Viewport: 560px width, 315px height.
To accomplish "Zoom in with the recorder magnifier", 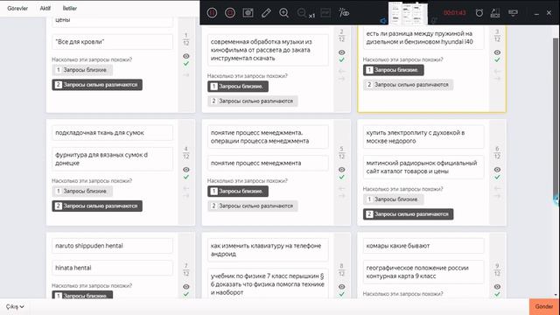I will coord(283,13).
